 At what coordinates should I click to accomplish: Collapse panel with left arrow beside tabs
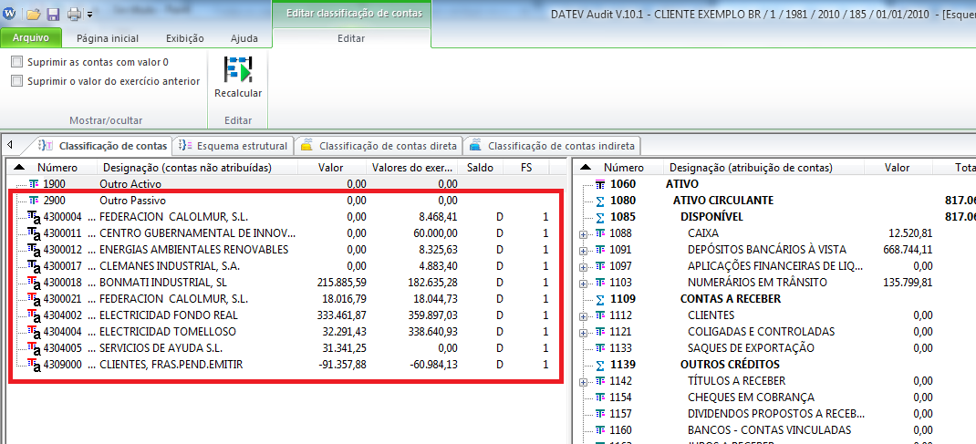[9, 145]
